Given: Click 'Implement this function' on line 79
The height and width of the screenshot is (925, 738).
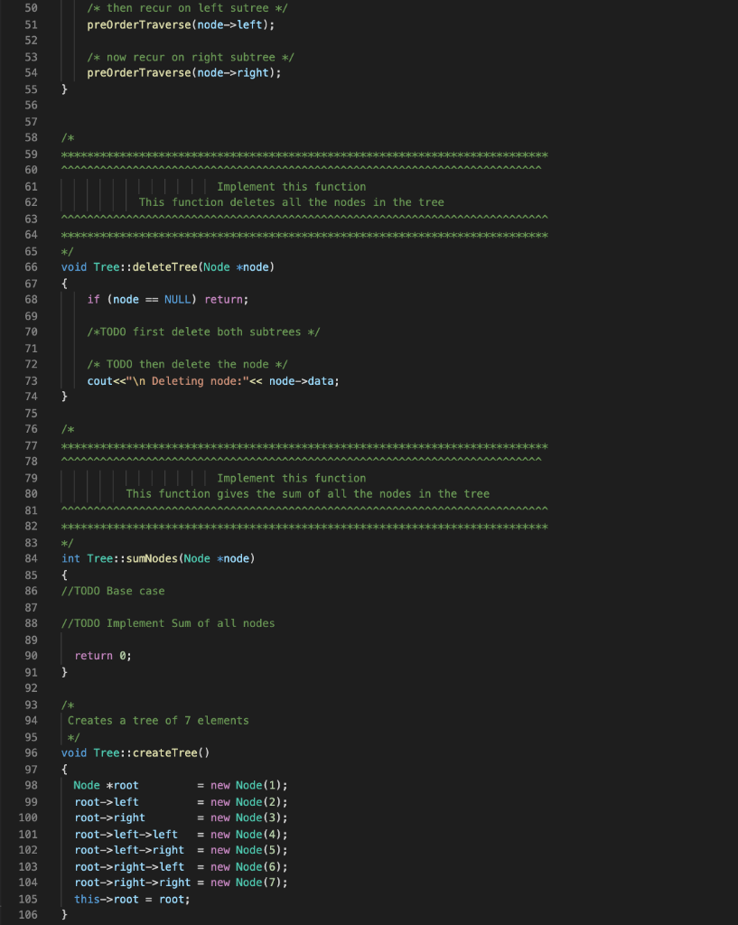Looking at the screenshot, I should click(292, 479).
